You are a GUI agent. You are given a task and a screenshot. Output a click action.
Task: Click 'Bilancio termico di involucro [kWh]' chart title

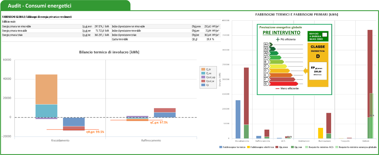109,52
